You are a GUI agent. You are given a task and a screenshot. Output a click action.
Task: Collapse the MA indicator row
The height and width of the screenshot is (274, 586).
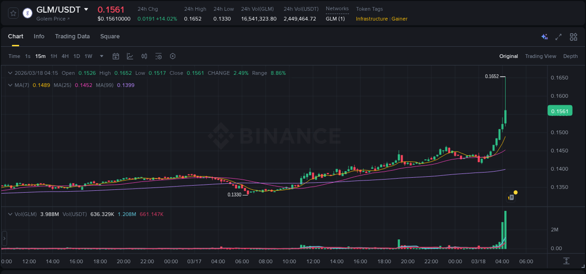tap(10, 85)
